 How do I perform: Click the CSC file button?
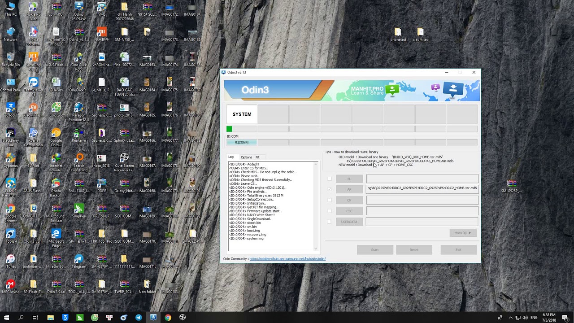coord(349,211)
